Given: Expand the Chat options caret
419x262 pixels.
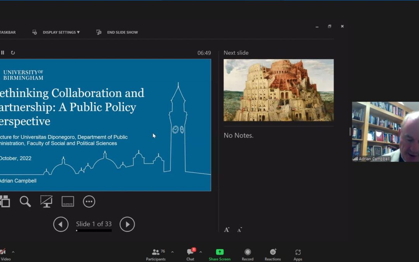Looking at the screenshot, I should (x=201, y=252).
